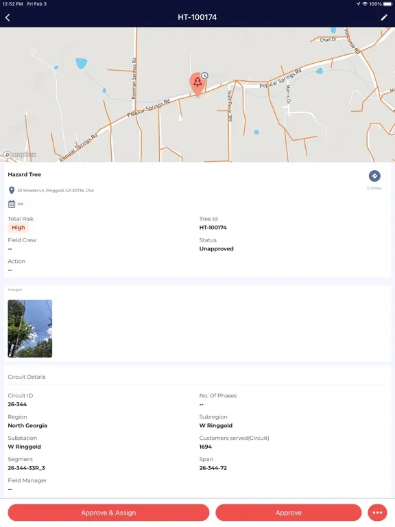Tap the Chad Dr label on map
395x527 pixels.
point(328,40)
